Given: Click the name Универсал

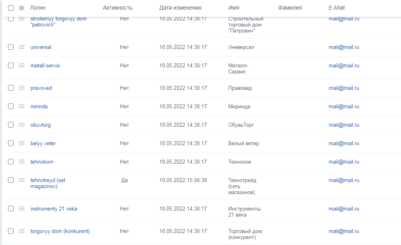Looking at the screenshot, I should 241,47.
